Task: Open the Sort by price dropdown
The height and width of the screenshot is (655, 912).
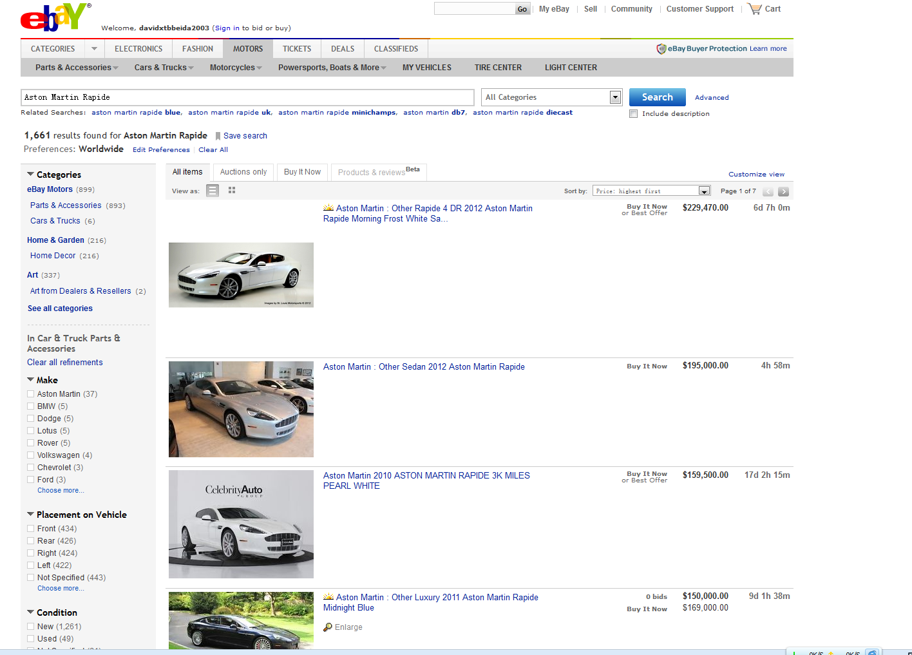Action: 651,191
